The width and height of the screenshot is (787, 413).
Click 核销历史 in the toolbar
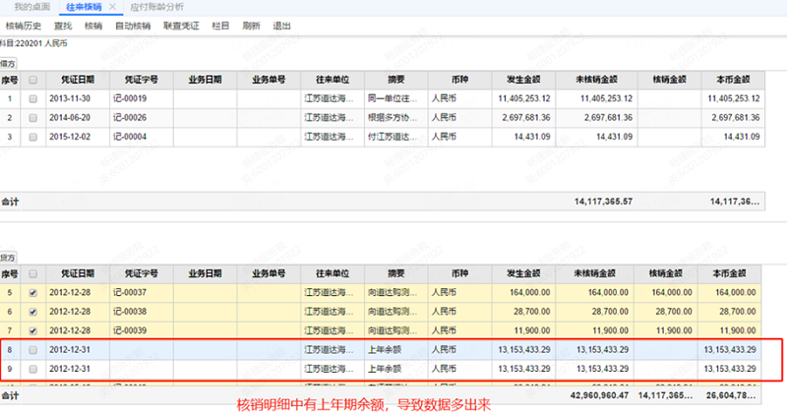pos(24,26)
